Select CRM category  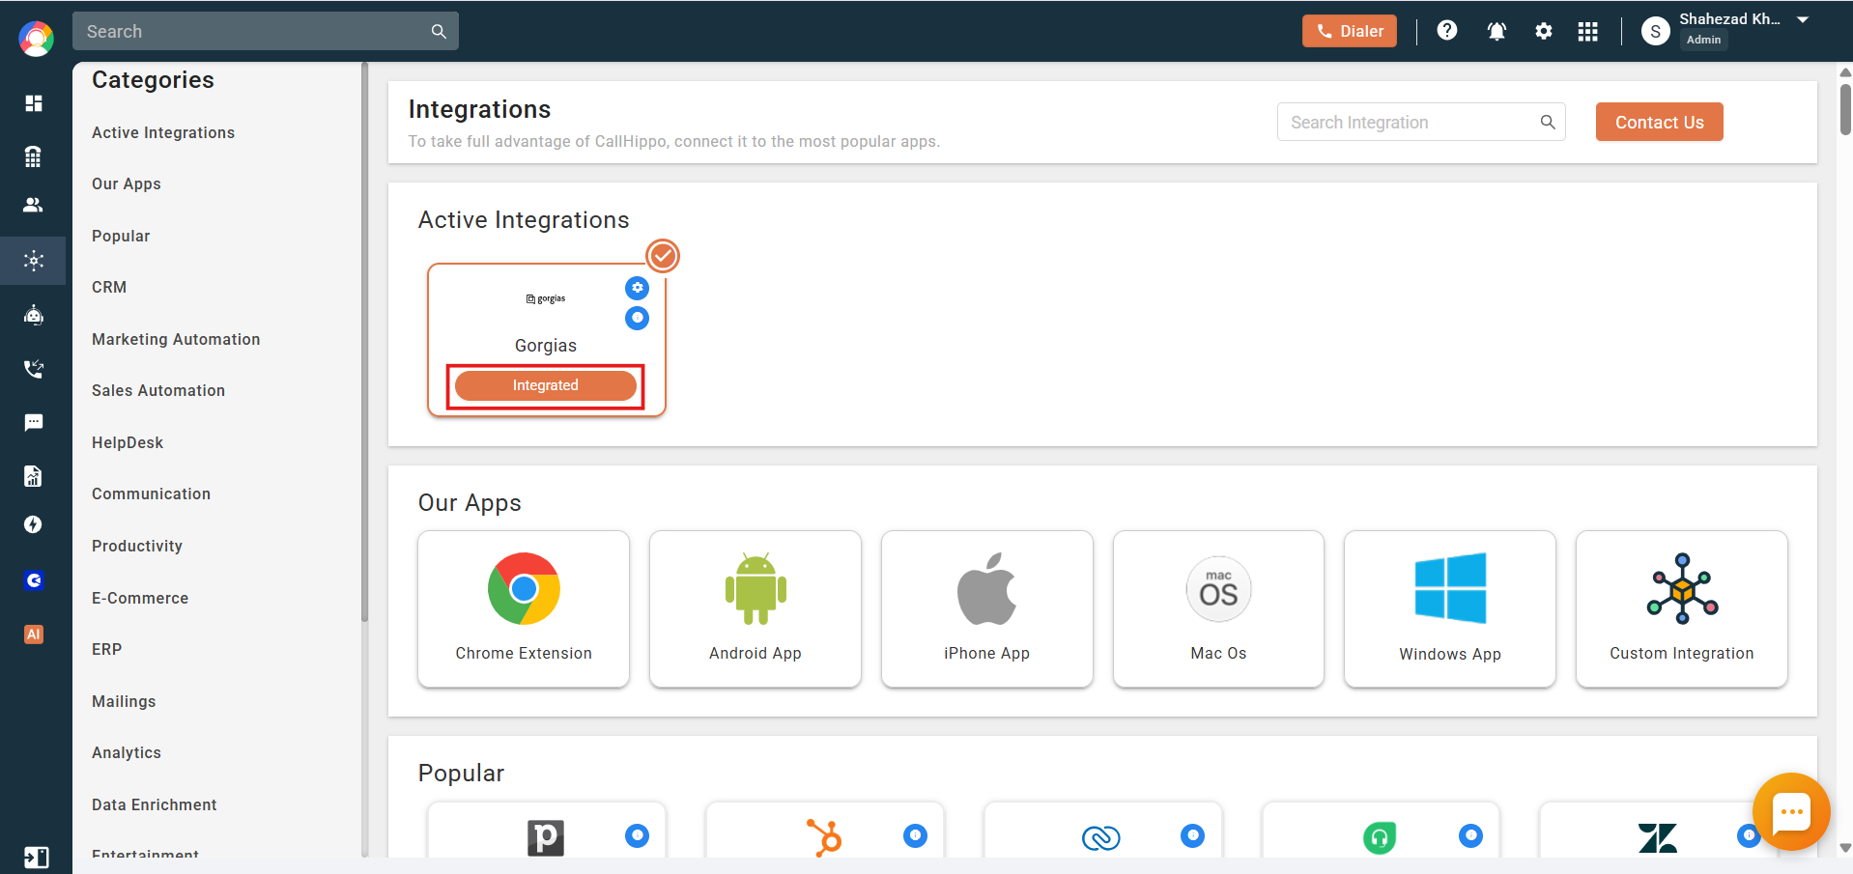[109, 287]
